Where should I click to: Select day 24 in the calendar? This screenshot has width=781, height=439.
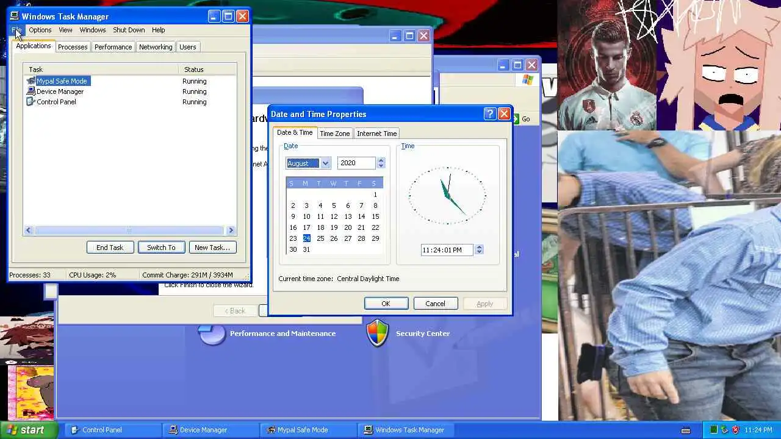coord(306,238)
